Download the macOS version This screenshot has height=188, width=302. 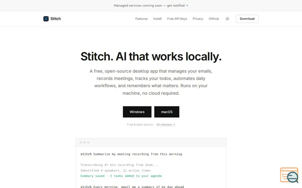(x=167, y=112)
